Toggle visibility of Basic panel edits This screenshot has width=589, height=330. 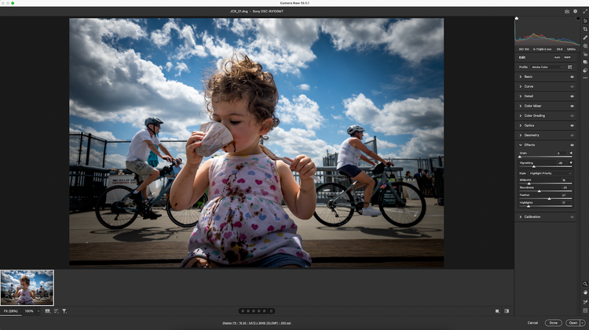572,77
